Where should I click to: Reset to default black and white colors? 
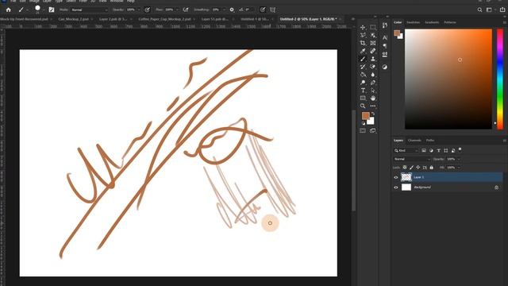364,123
